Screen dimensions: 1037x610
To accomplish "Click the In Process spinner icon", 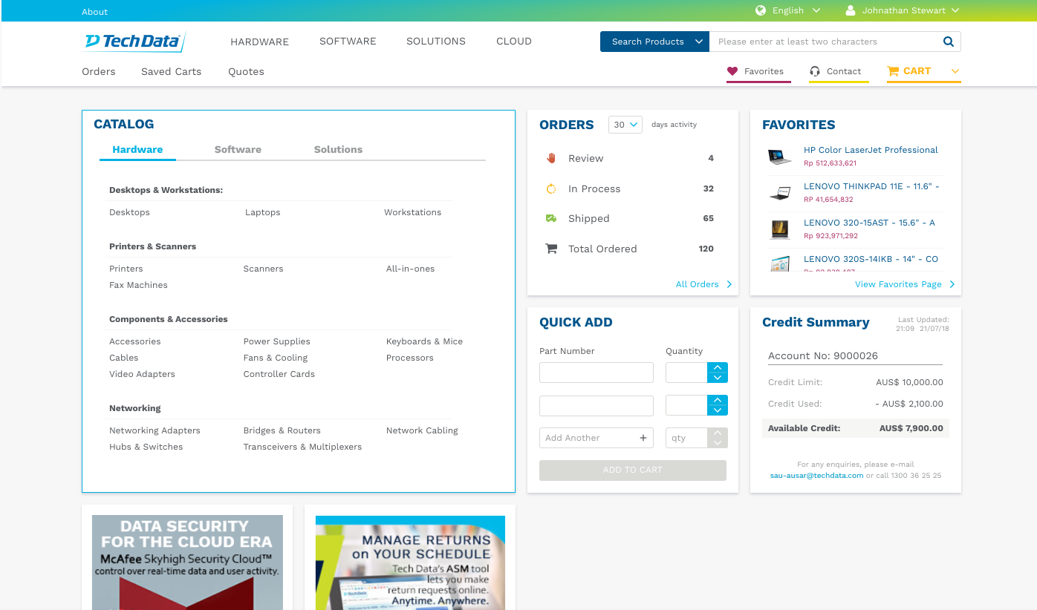I will 551,188.
